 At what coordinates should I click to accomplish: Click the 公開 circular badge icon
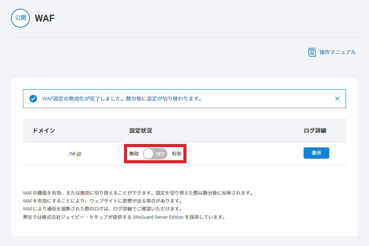[x=20, y=18]
